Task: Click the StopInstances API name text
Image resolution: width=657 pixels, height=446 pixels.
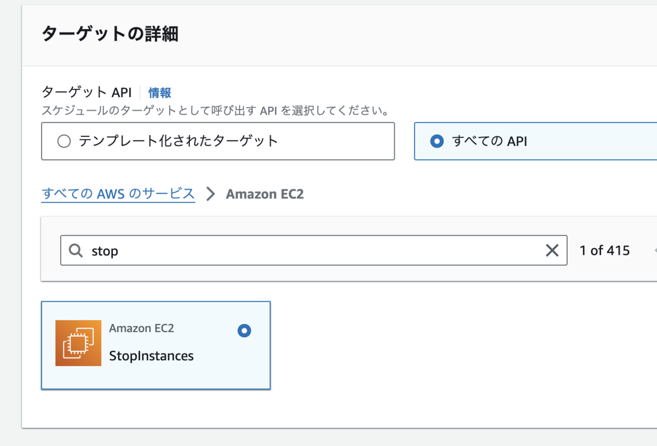Action: point(151,356)
